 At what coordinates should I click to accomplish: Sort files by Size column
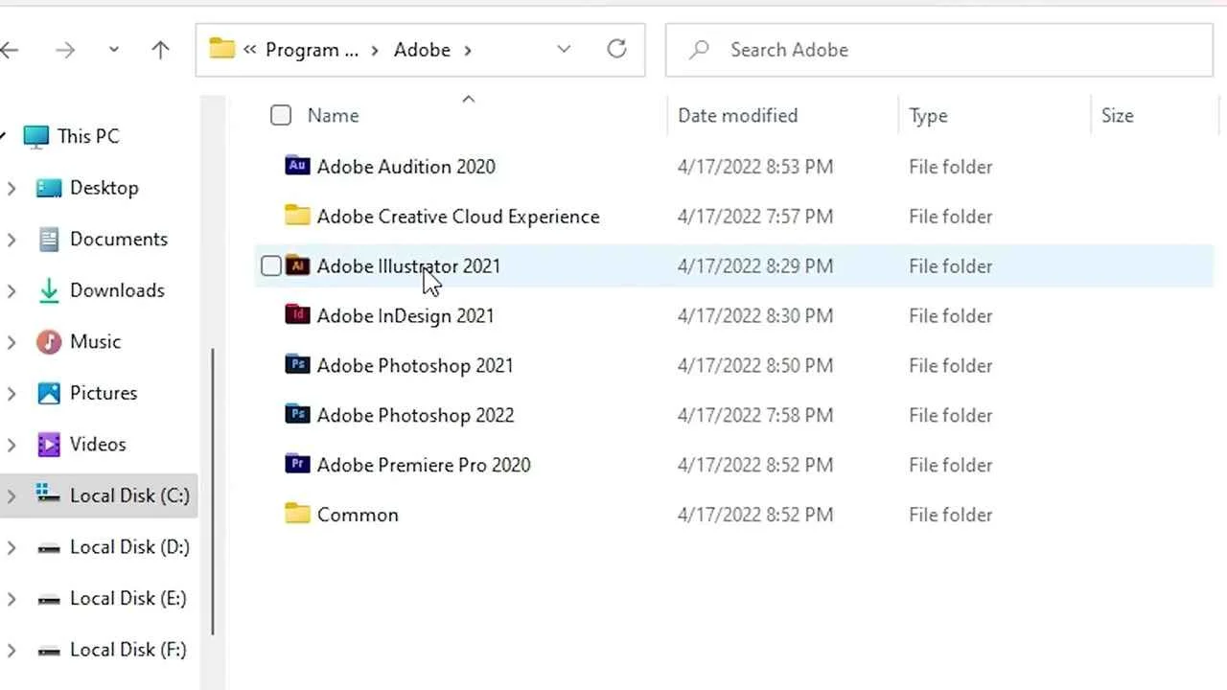pos(1117,115)
